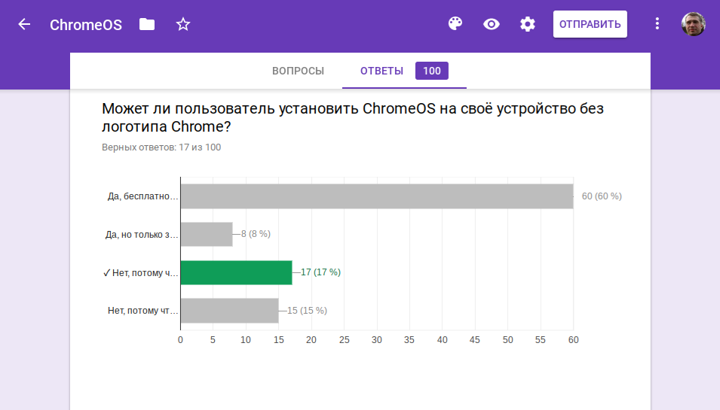
Task: Open the three-dot more options menu
Action: (x=657, y=24)
